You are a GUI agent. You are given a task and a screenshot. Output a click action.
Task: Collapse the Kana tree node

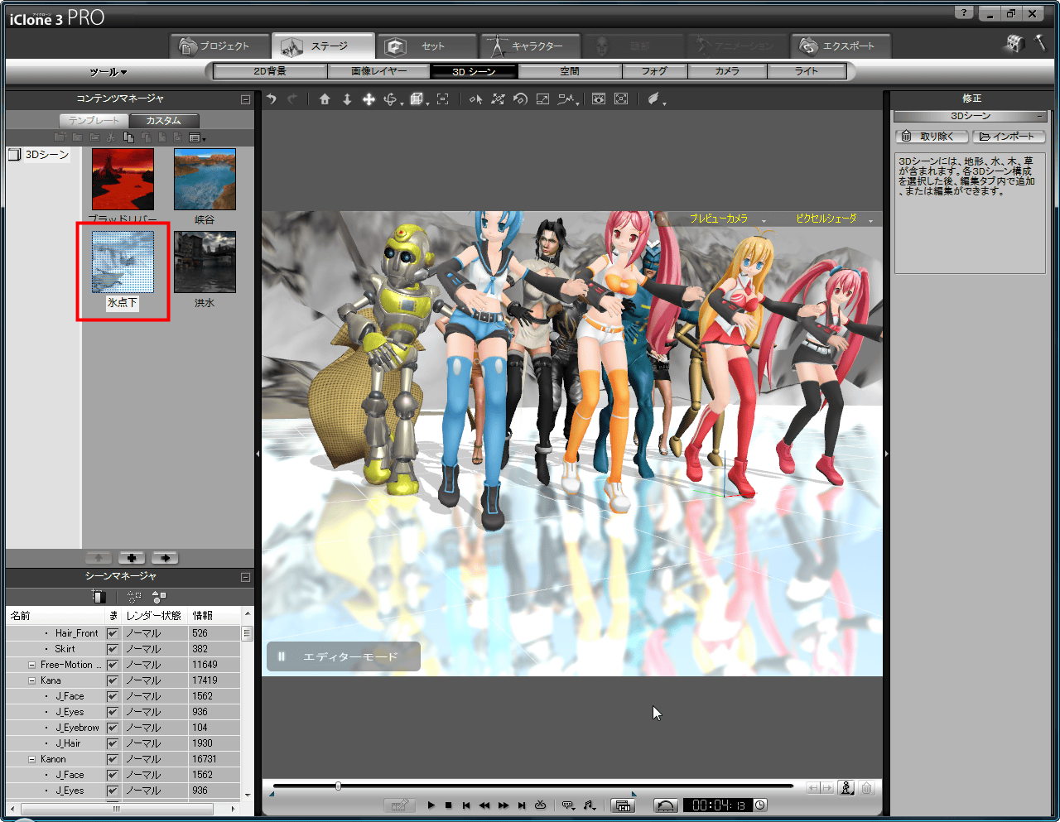coord(31,680)
